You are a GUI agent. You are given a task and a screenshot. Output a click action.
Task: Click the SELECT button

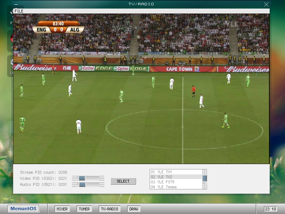123,181
